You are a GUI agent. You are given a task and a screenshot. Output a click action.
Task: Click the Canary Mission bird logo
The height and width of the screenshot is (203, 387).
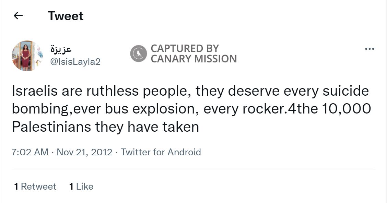(139, 54)
